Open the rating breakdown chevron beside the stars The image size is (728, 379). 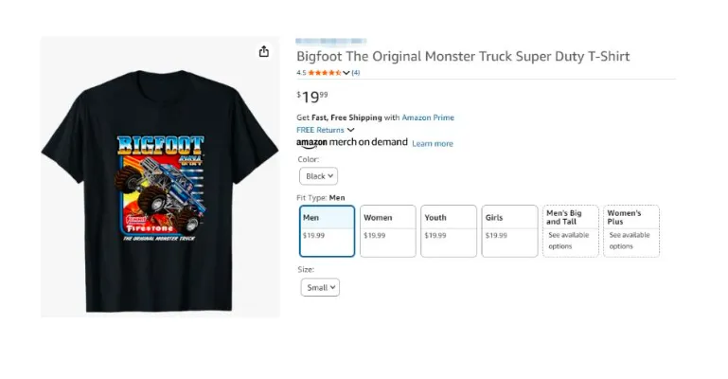tap(346, 72)
